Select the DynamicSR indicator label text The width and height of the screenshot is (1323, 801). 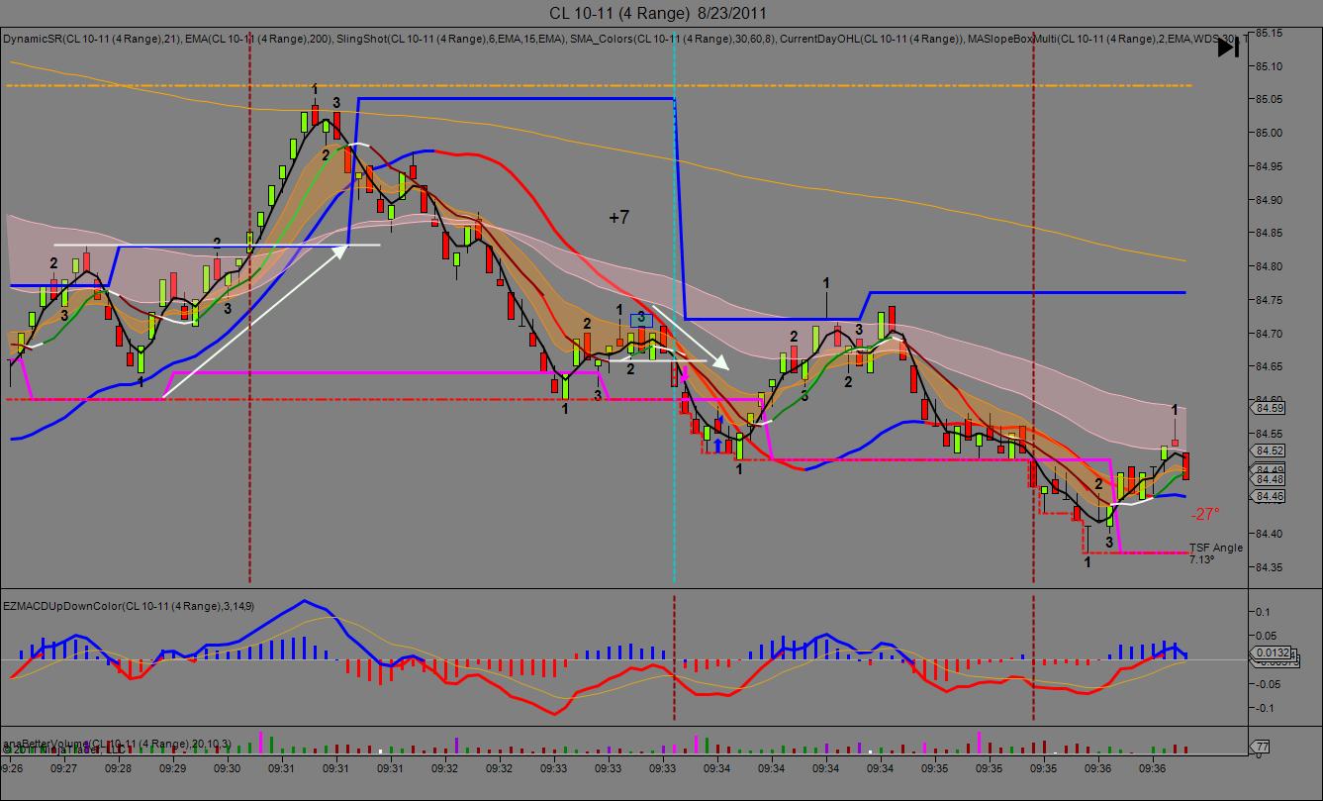(x=91, y=39)
